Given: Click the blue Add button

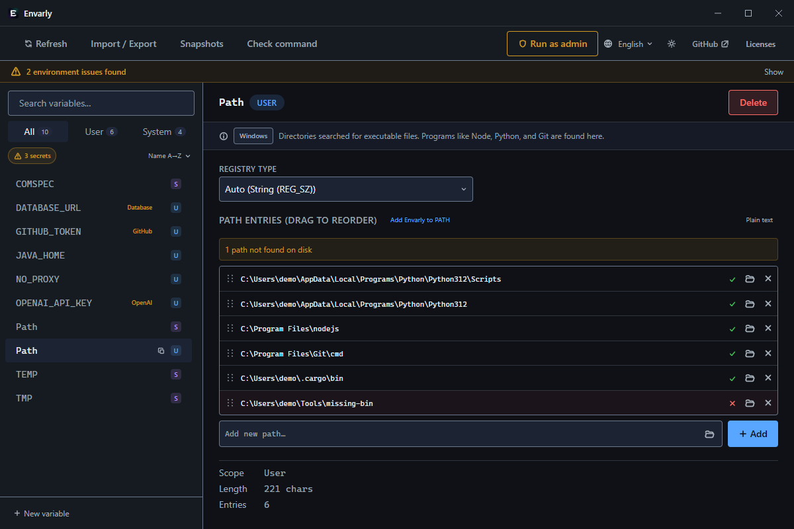Looking at the screenshot, I should coord(753,434).
